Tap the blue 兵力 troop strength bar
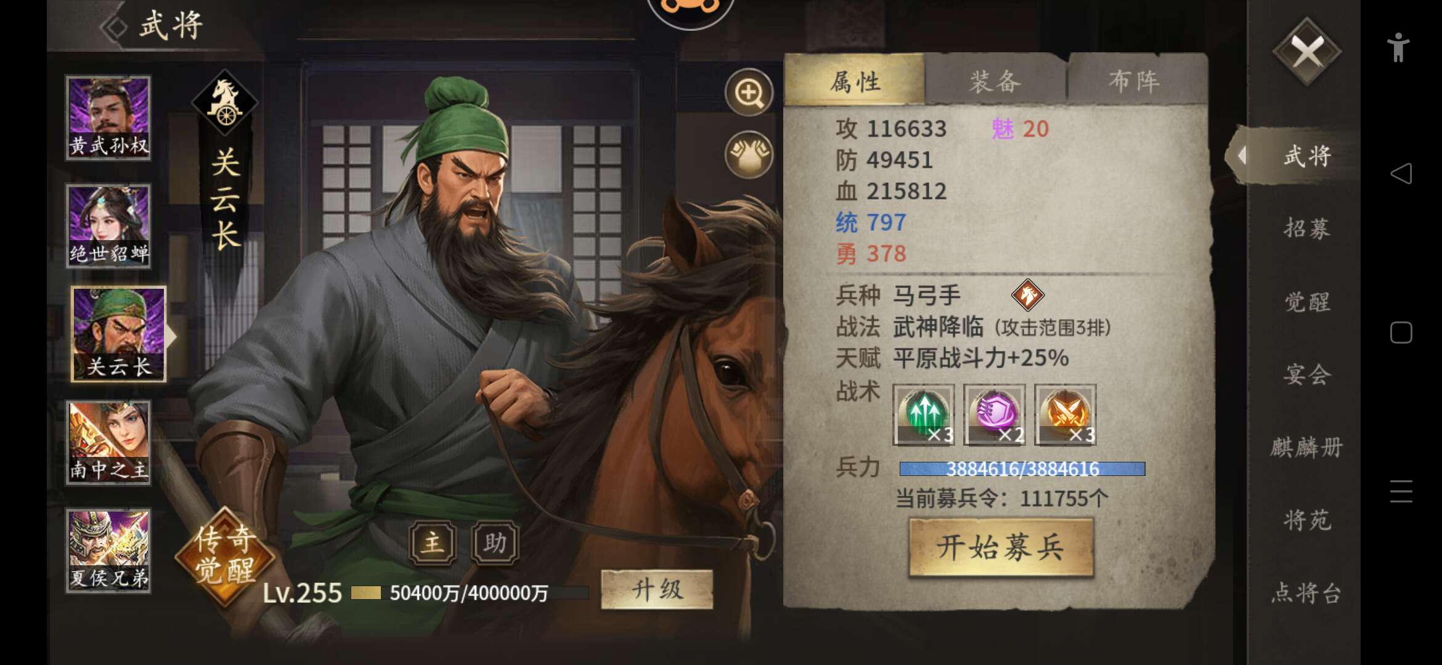1442x665 pixels. (x=1022, y=469)
